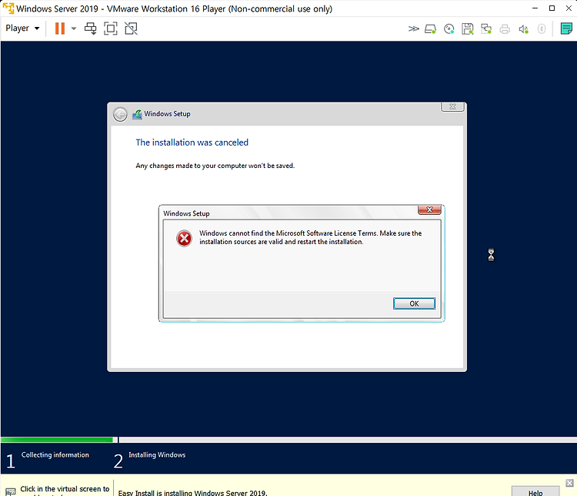Open the sound card device icon

tap(523, 28)
